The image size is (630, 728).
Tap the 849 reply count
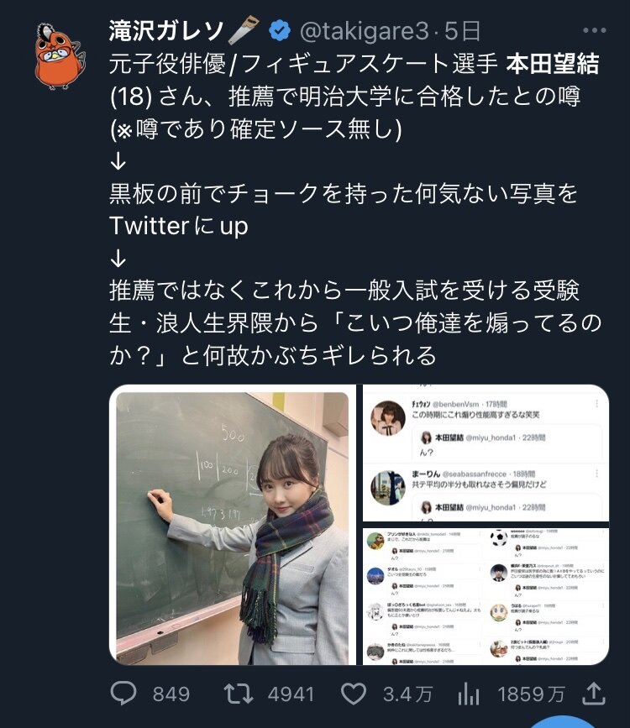(171, 694)
